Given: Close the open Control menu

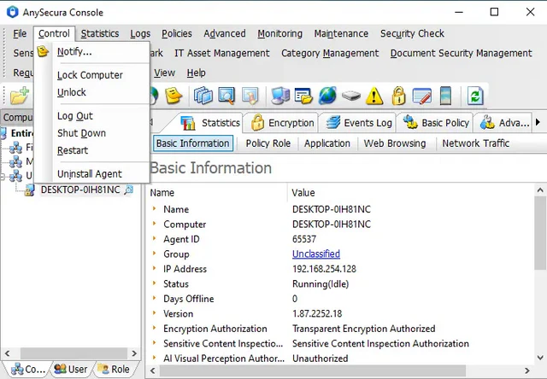Looking at the screenshot, I should [54, 33].
